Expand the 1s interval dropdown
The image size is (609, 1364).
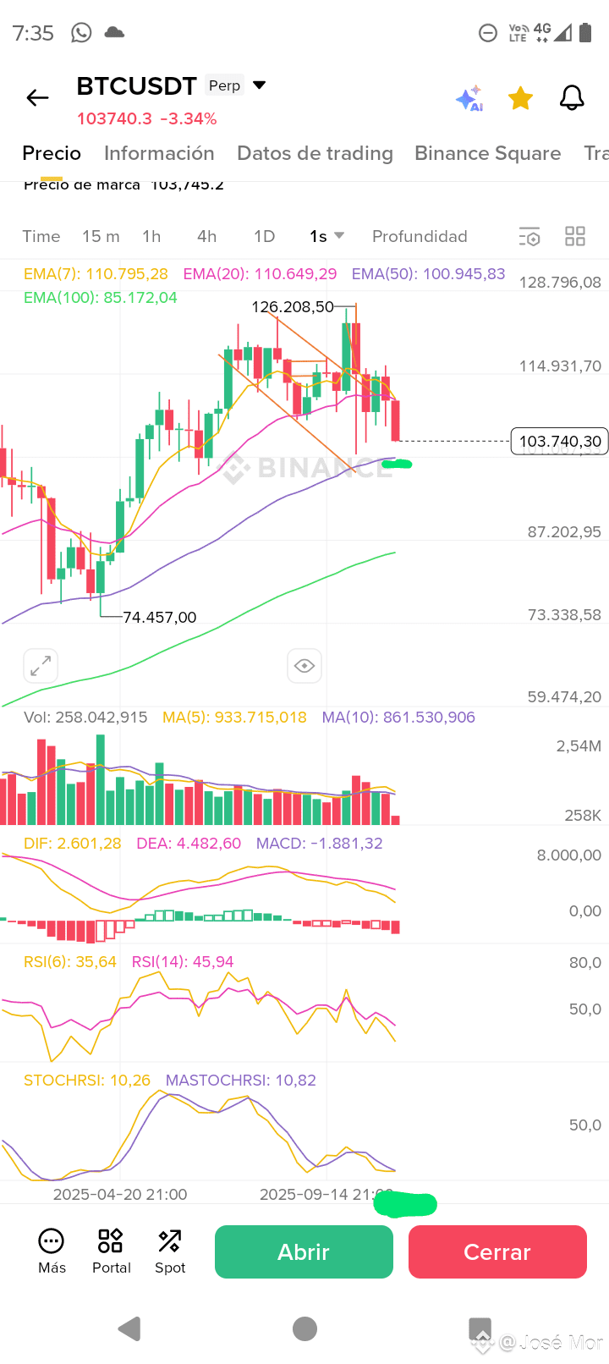tap(327, 236)
